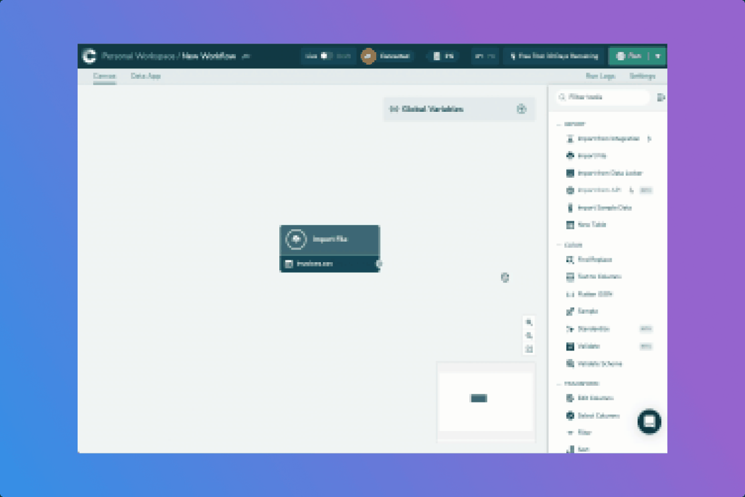Click the Select Columns tool icon
Image resolution: width=745 pixels, height=497 pixels.
[x=570, y=416]
